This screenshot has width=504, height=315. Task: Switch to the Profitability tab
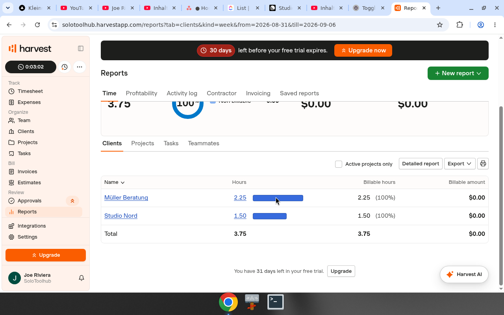141,93
